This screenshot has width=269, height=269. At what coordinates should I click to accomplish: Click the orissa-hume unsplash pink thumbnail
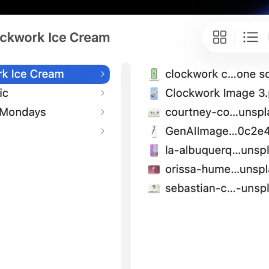click(154, 169)
